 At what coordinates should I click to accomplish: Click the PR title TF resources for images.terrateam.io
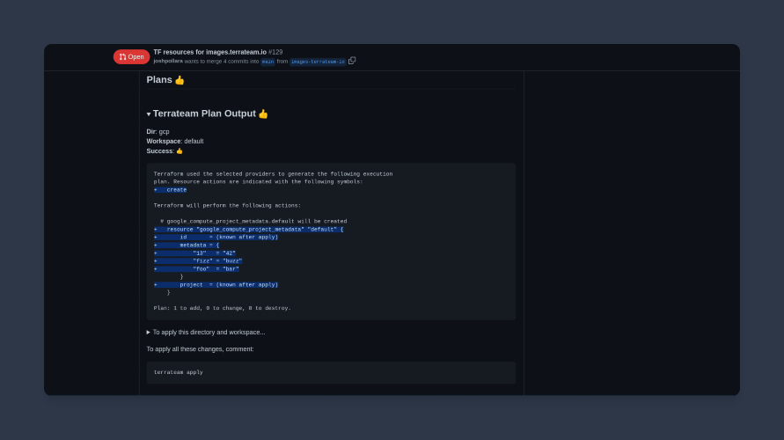210,52
